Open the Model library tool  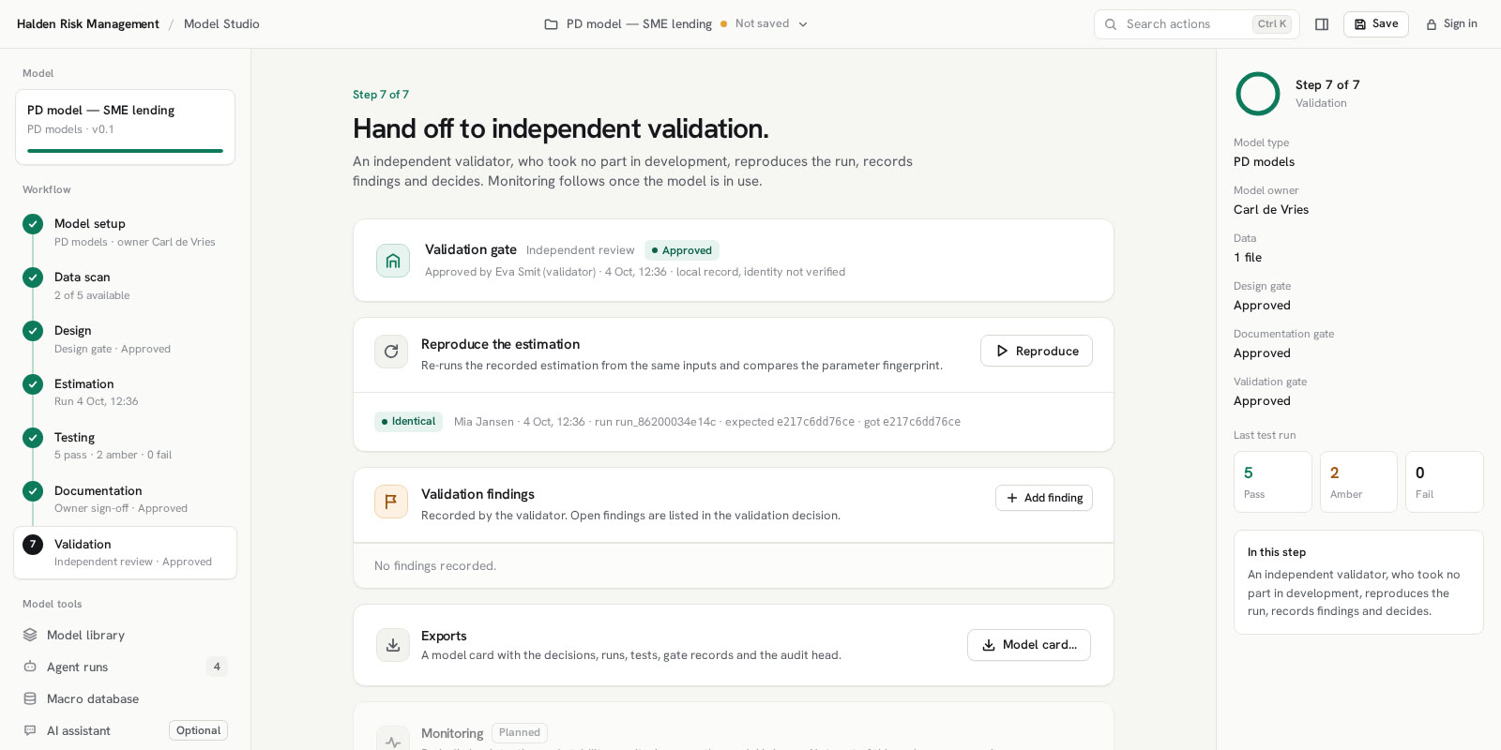tap(125, 635)
